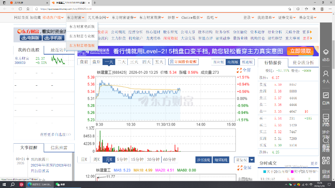
Task: Open browser profile avatar icon
Action: [x=322, y=9]
